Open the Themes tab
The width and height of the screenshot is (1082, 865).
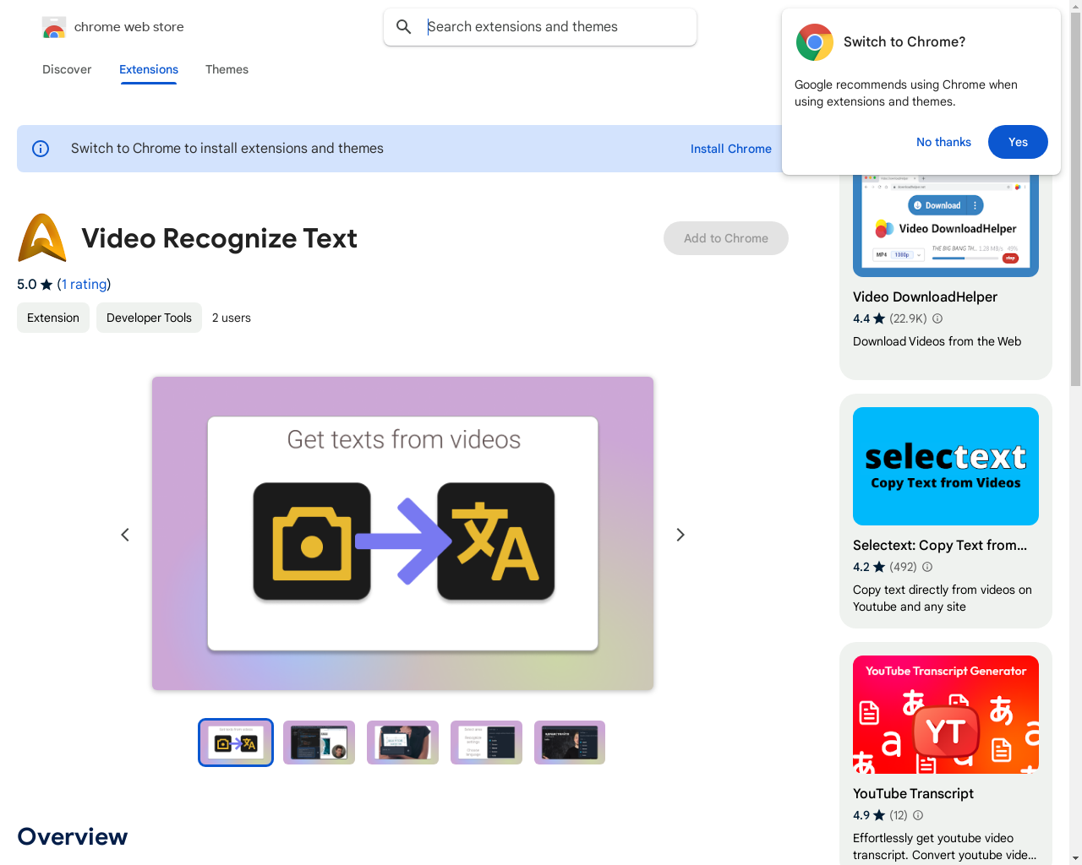[227, 69]
